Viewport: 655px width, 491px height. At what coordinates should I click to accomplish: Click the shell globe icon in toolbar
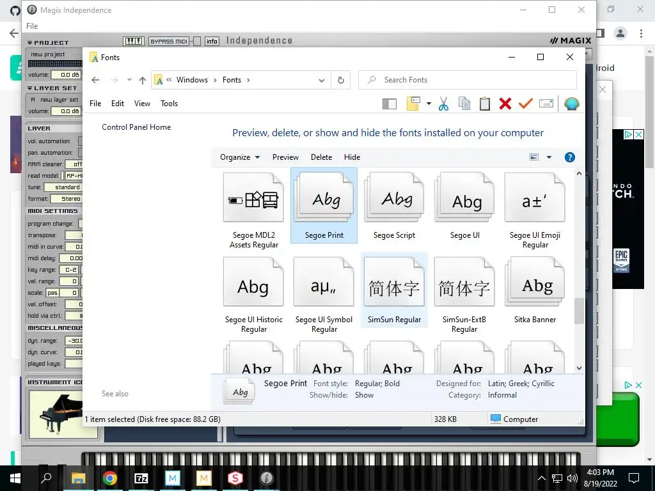click(571, 104)
